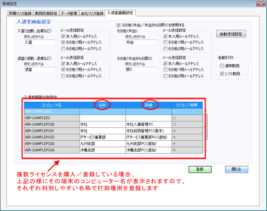Click the table's vertical scrollbar thumb
The width and height of the screenshot is (267, 211).
point(206,127)
